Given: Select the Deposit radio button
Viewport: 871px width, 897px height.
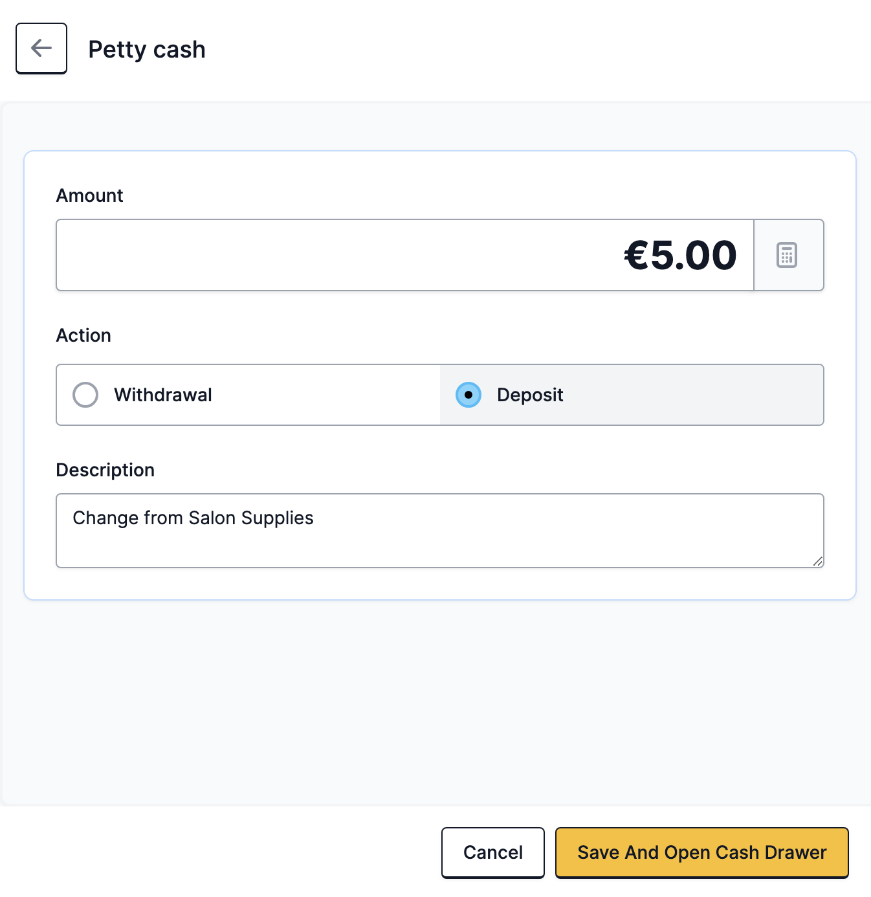Looking at the screenshot, I should (x=469, y=395).
